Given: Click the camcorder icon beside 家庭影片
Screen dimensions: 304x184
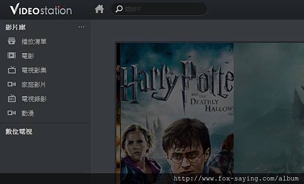Looking at the screenshot, I should pyautogui.click(x=12, y=84).
